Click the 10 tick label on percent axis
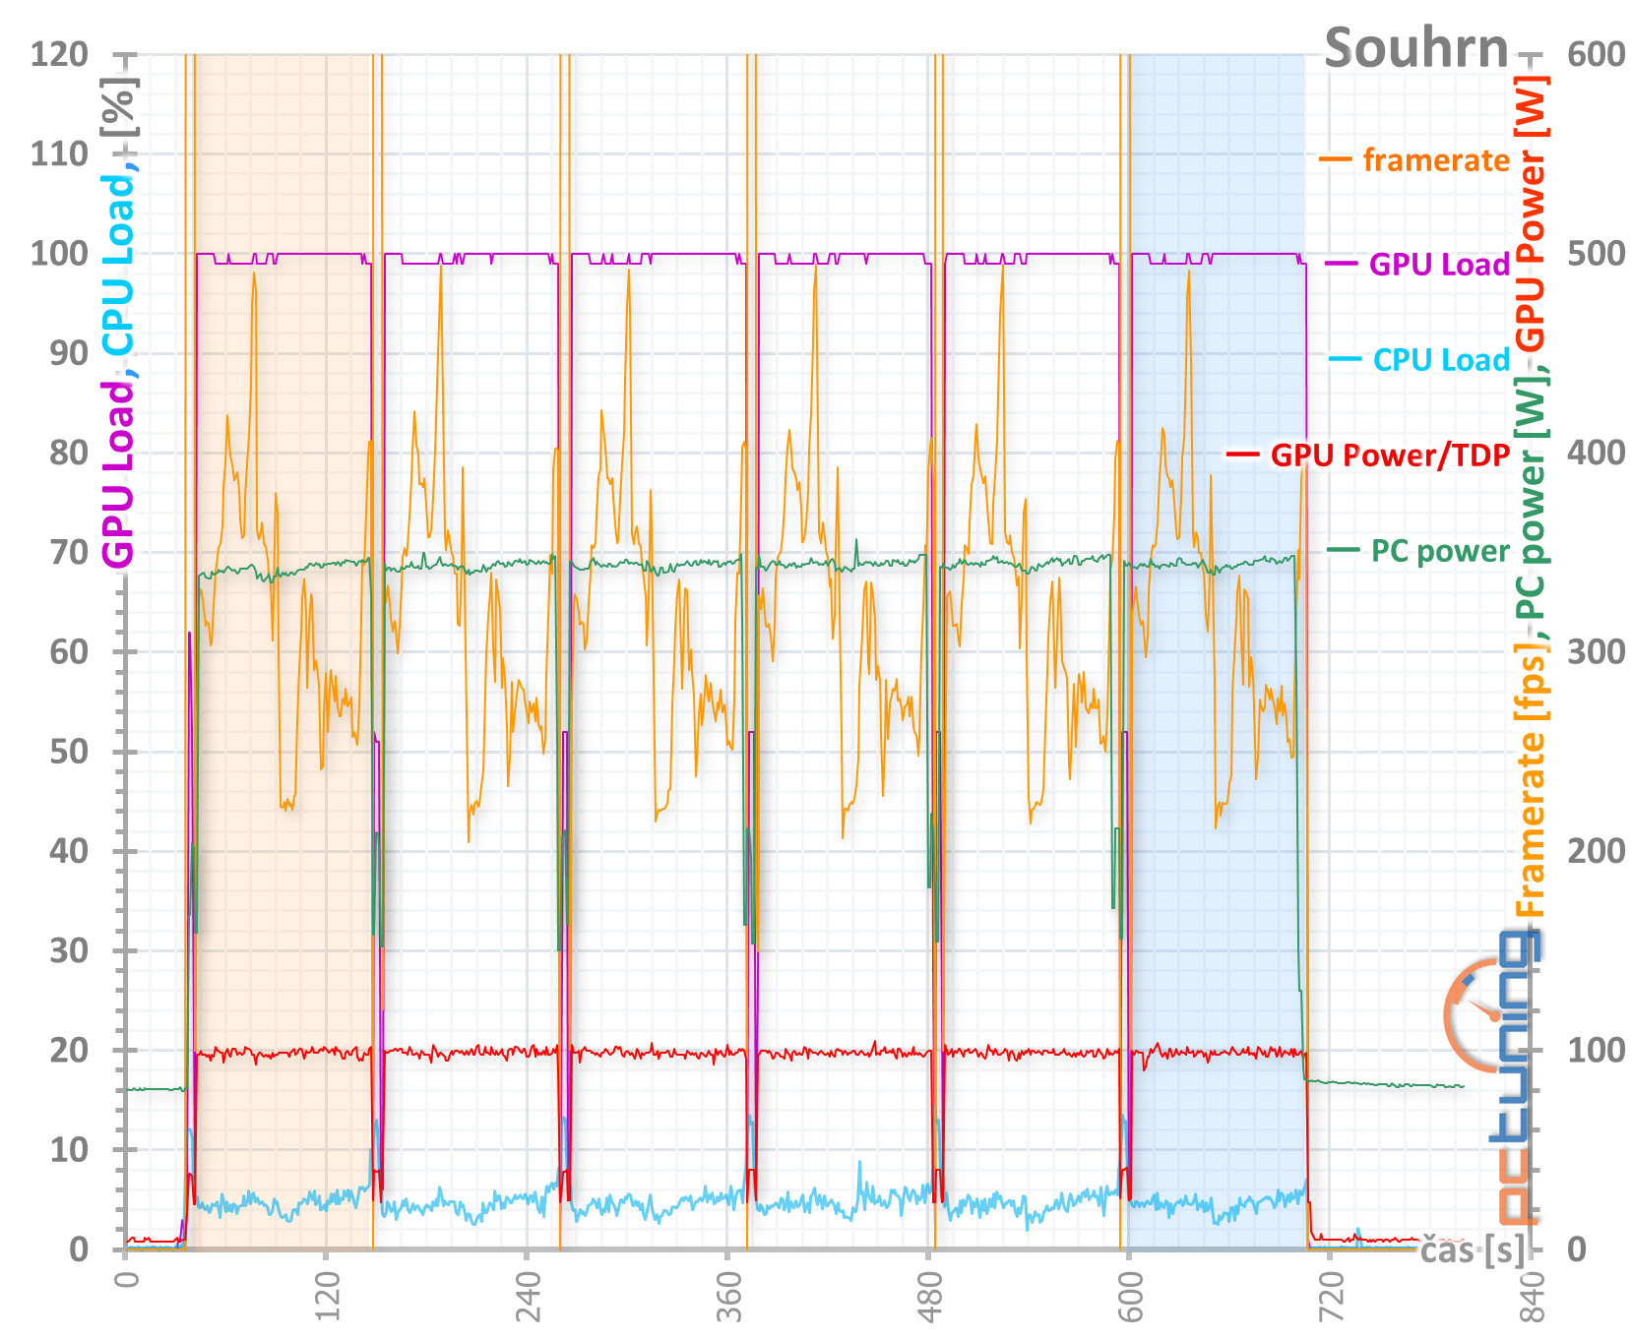 tap(69, 1149)
